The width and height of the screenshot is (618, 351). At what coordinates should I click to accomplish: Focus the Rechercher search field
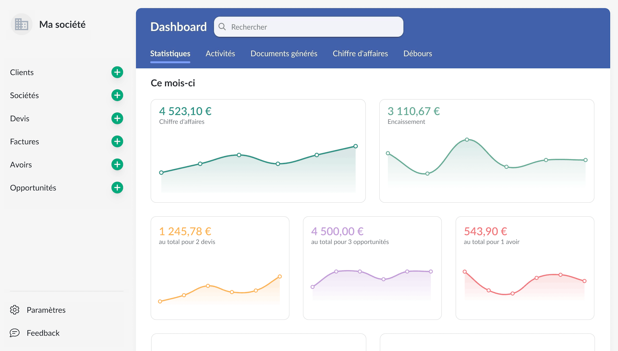308,27
